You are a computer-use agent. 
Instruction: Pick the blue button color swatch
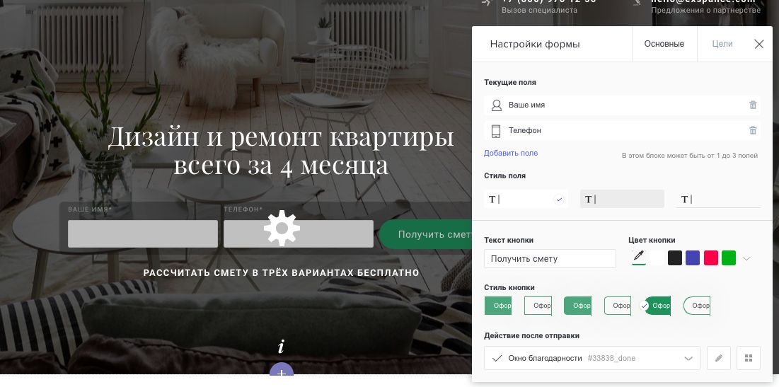tap(693, 258)
